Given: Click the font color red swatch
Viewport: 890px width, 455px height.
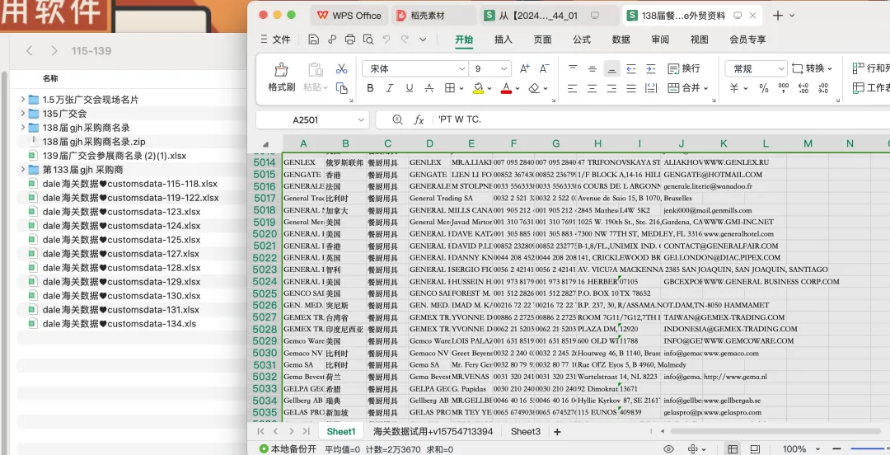Looking at the screenshot, I should (x=506, y=88).
